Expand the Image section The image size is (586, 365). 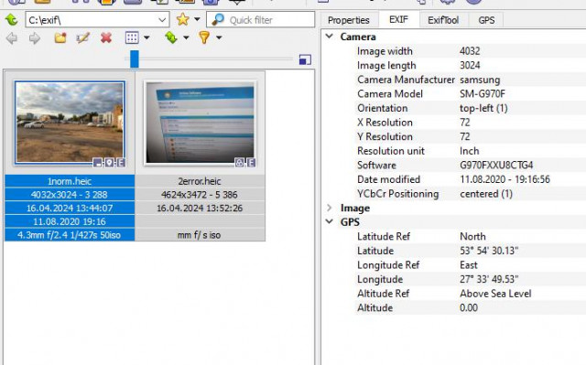(x=330, y=208)
